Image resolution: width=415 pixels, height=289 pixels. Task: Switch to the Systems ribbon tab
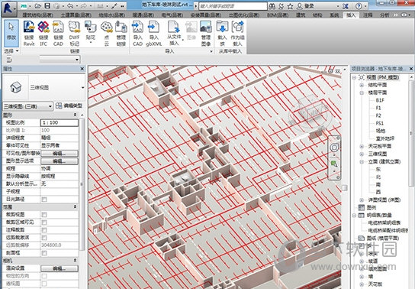pyautogui.click(x=334, y=15)
